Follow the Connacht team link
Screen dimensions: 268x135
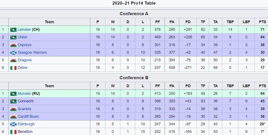click(x=26, y=101)
